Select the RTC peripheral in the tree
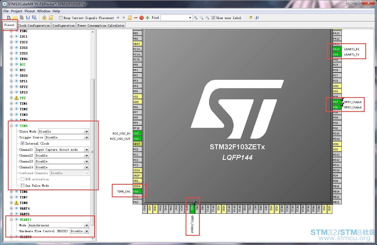 tap(22, 70)
